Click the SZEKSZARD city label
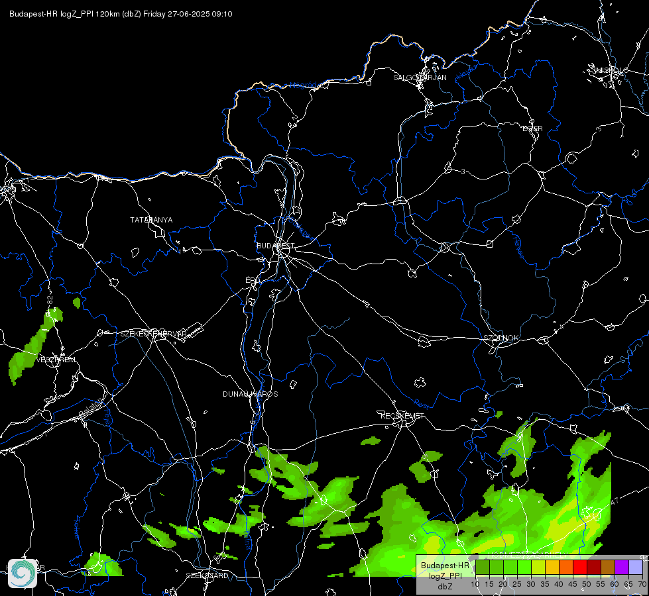The image size is (649, 596). pos(207,575)
